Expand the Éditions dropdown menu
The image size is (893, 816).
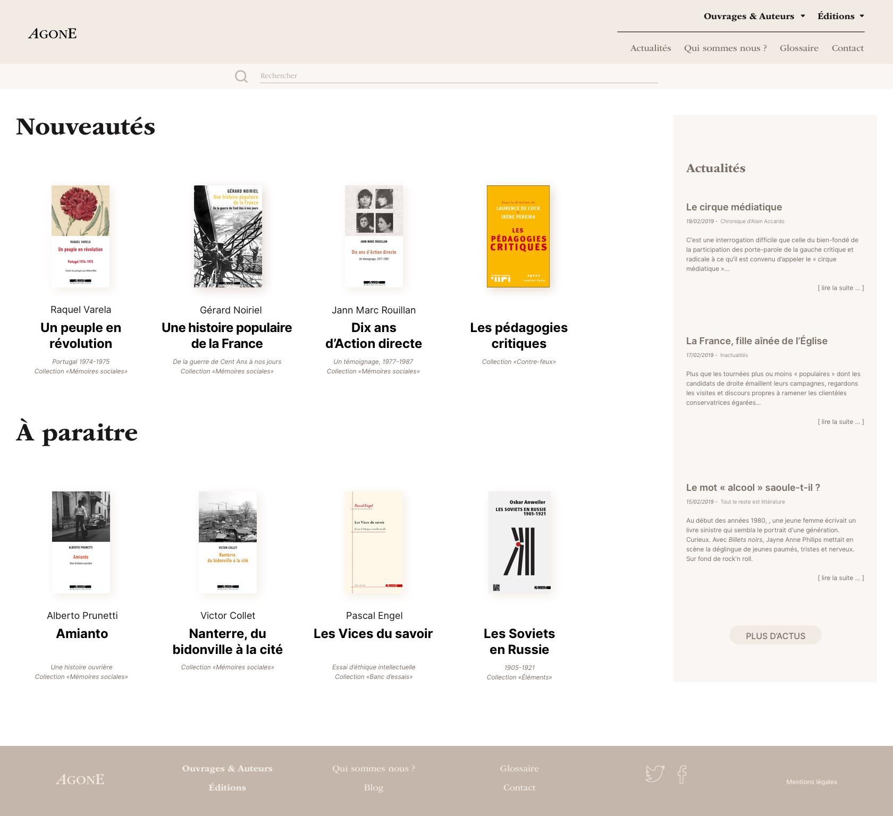click(840, 16)
